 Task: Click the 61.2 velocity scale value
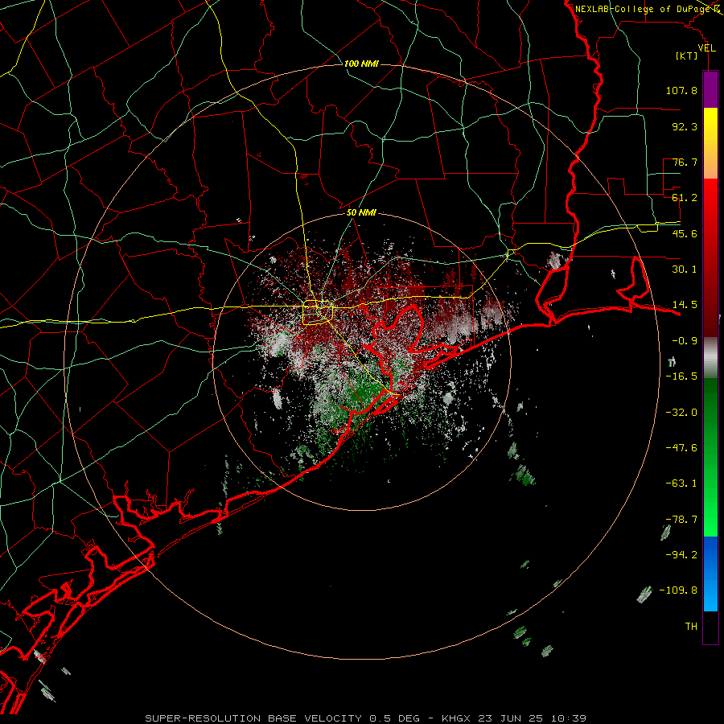[x=685, y=198]
